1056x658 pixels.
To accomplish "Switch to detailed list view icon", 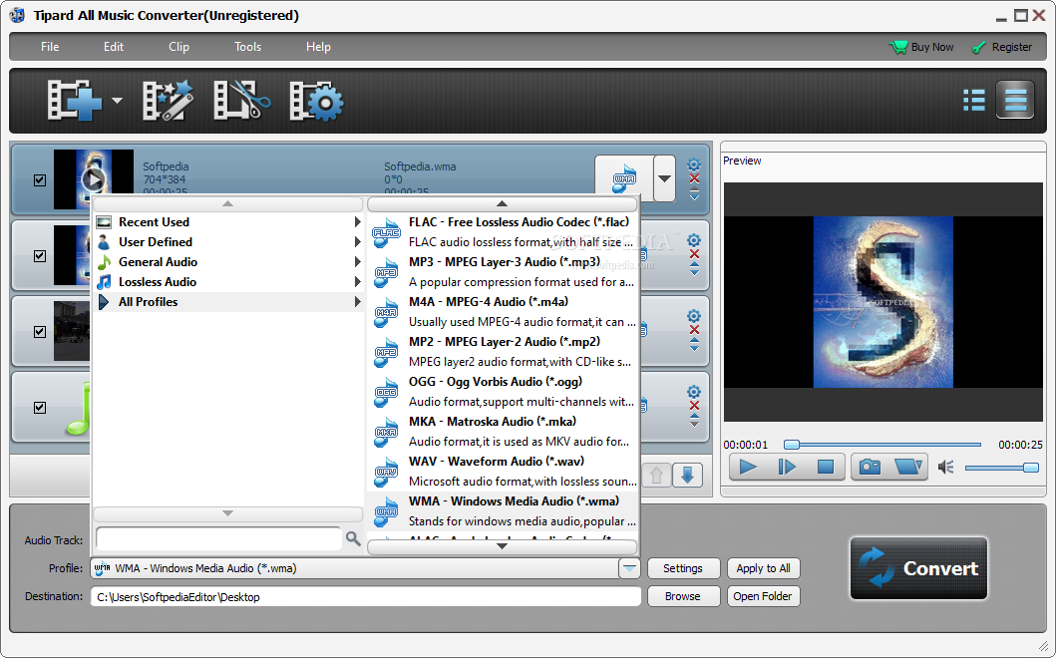I will pyautogui.click(x=1015, y=101).
